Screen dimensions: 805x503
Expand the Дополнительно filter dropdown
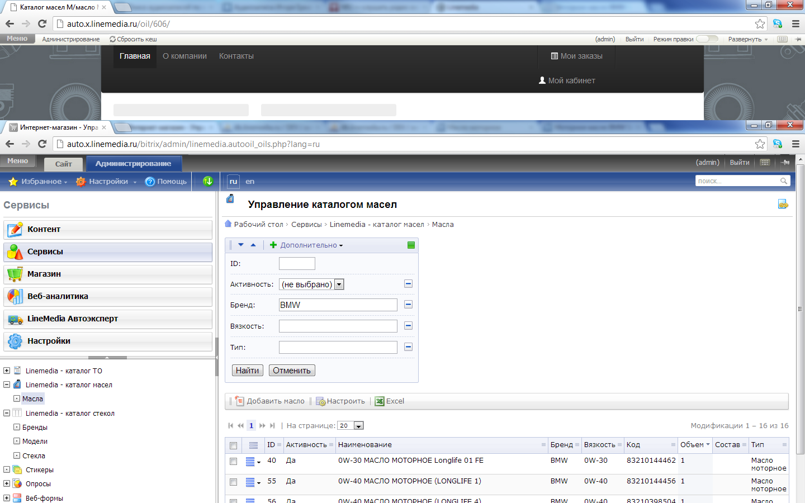[x=311, y=245]
